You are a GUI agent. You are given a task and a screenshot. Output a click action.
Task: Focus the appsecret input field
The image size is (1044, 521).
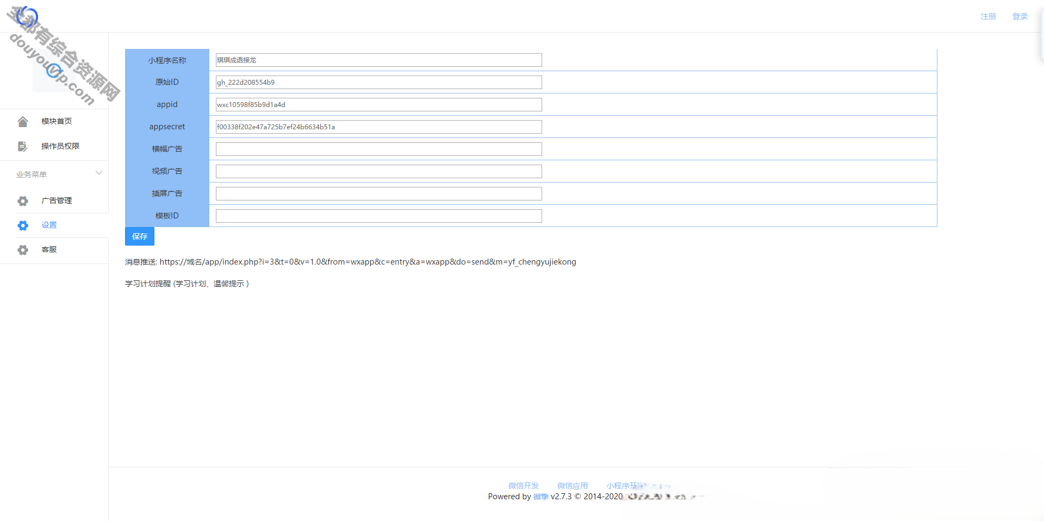coord(378,127)
